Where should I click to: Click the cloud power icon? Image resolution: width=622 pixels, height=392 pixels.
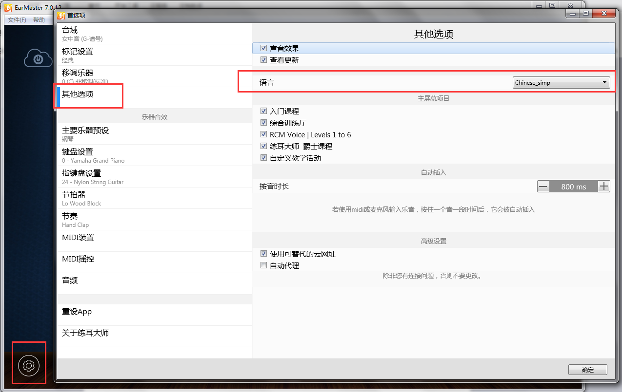coord(38,59)
